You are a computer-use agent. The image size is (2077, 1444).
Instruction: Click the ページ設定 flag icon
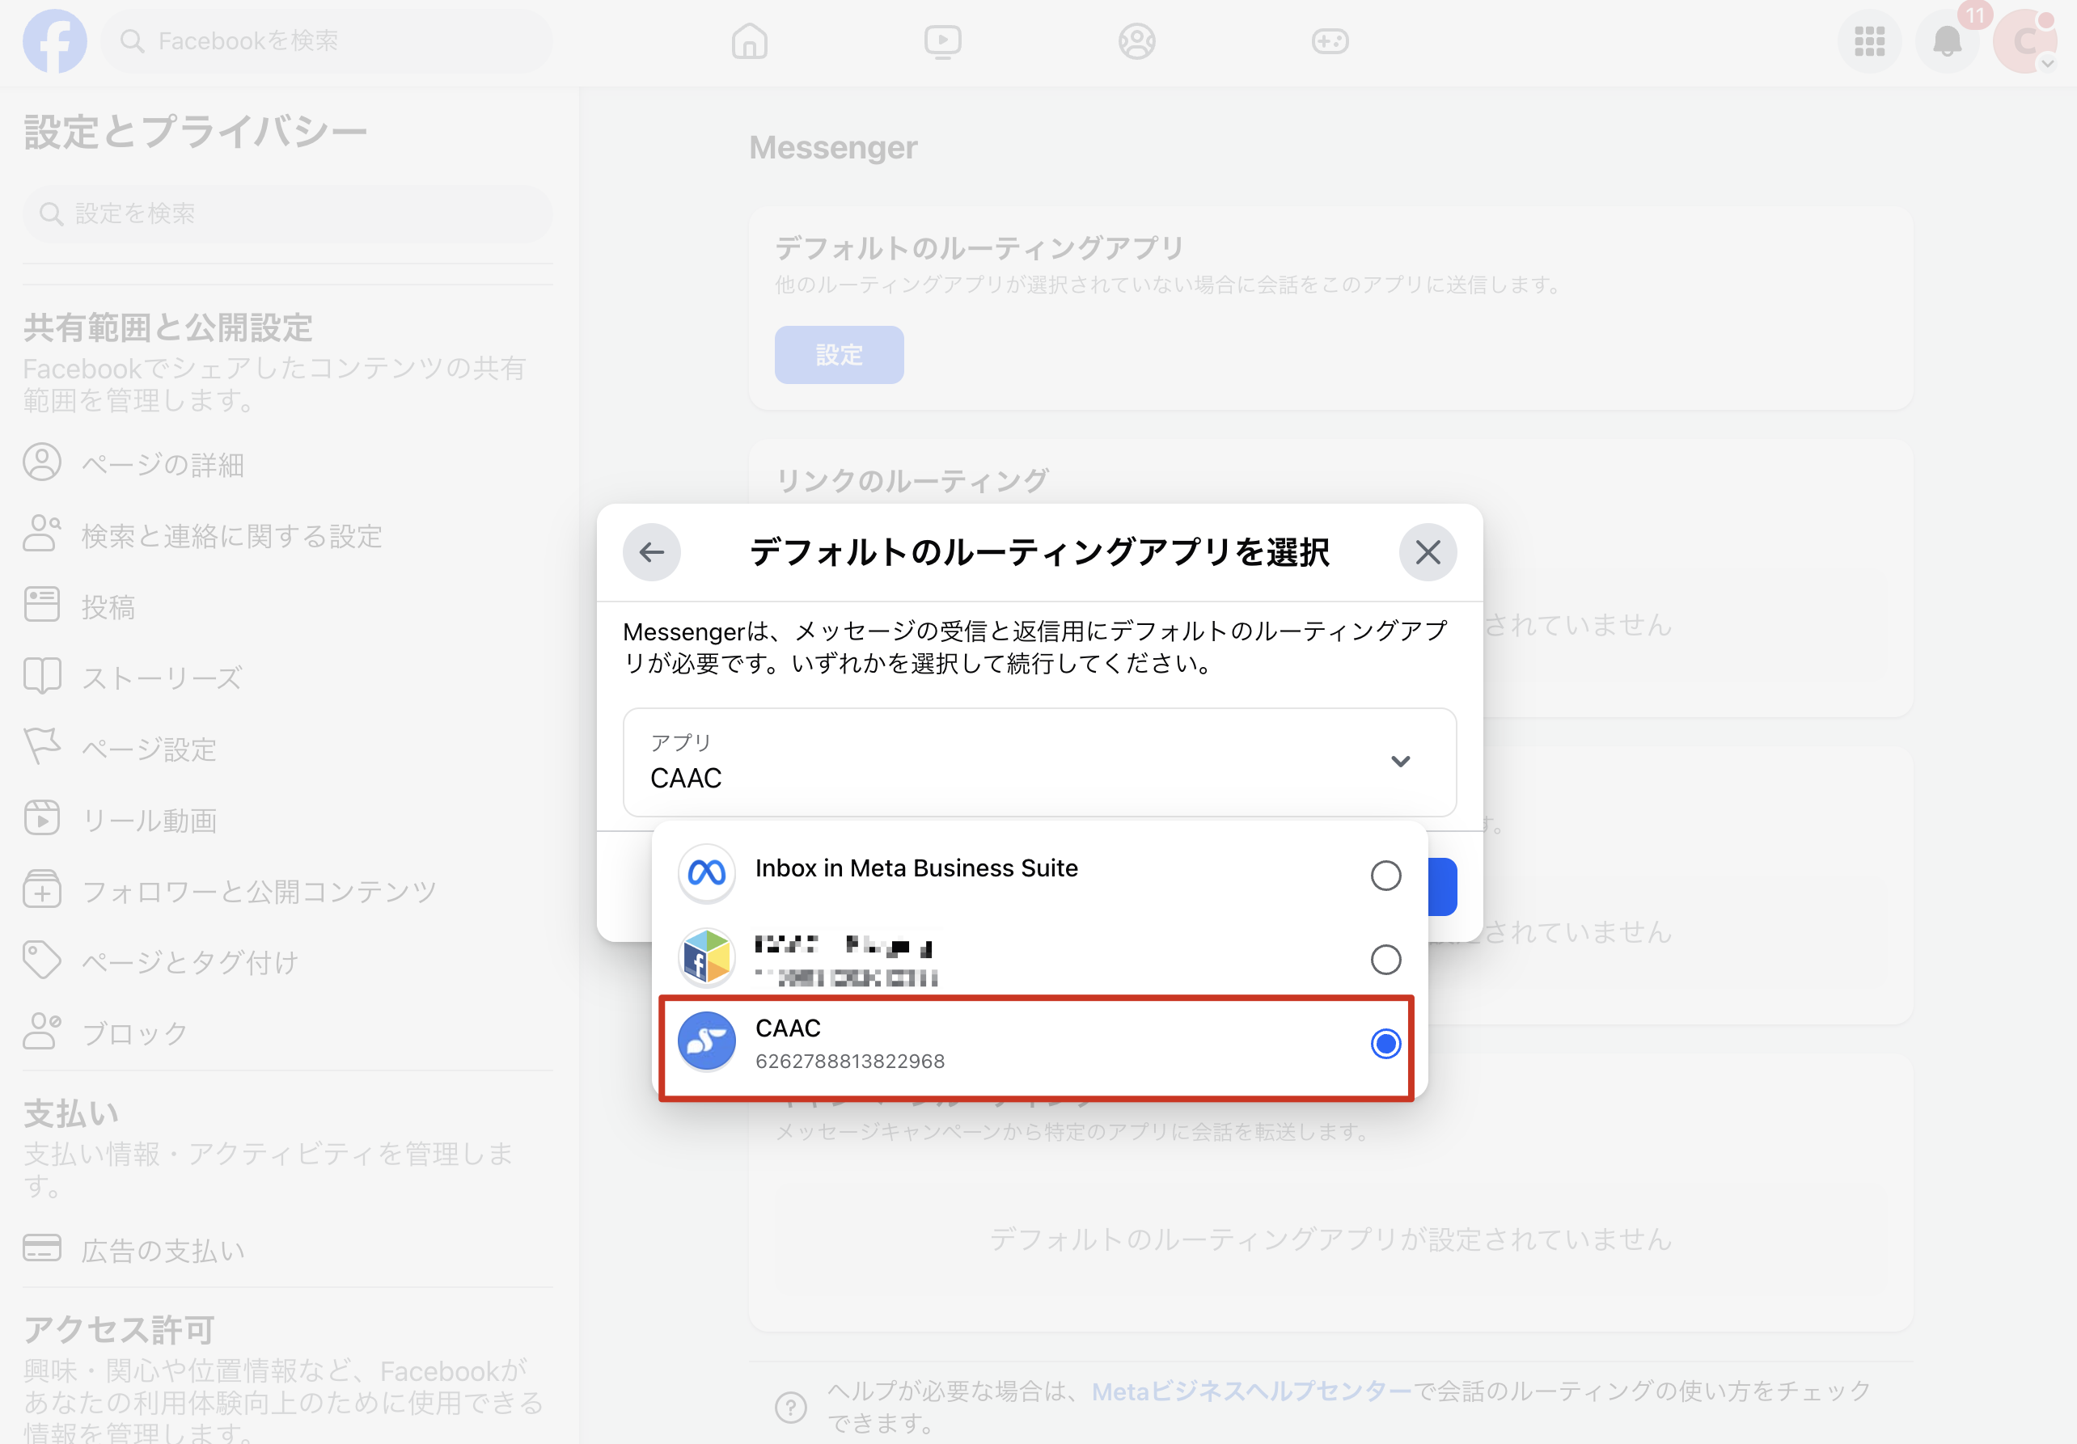pos(41,747)
